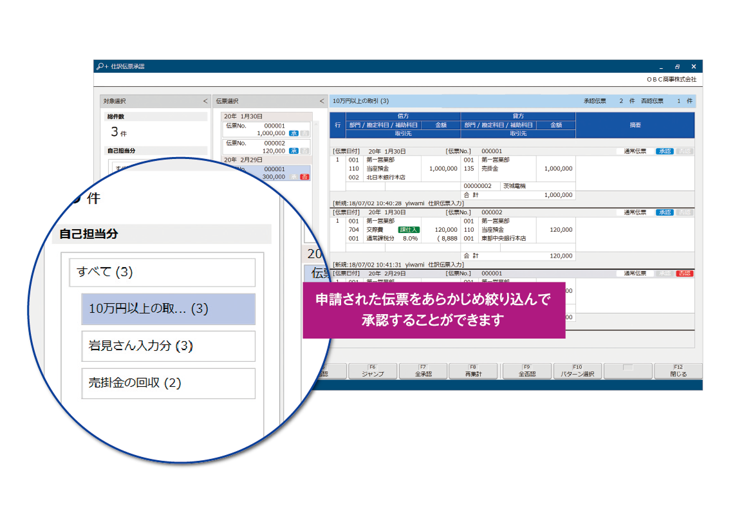Click the log line timestamped 10:40:28
Image resolution: width=744 pixels, height=513 pixels.
pos(398,203)
